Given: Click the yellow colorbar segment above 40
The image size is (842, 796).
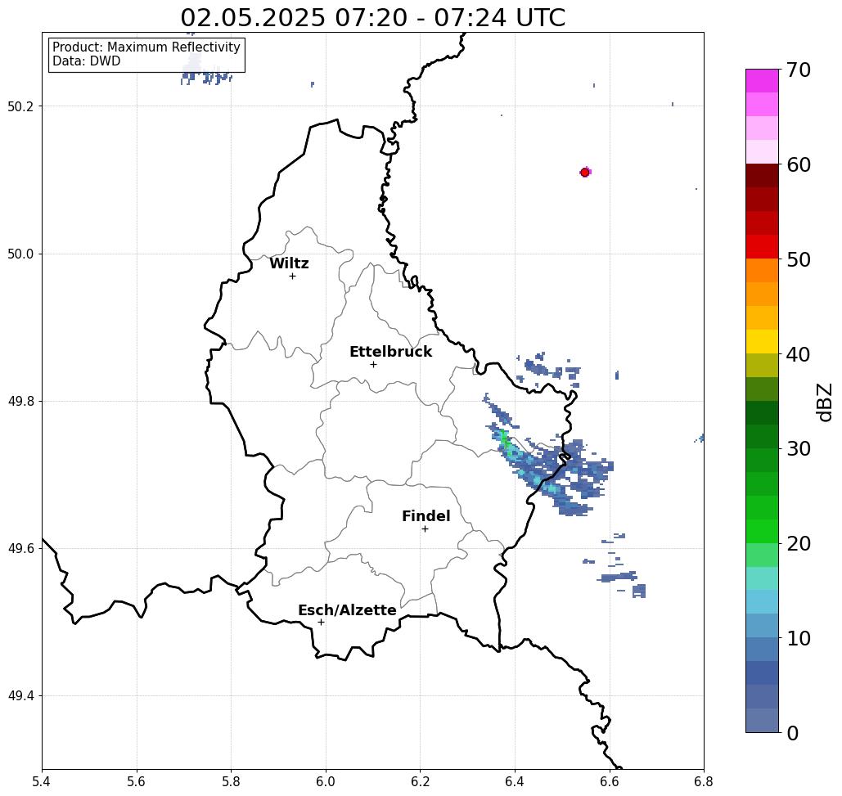Looking at the screenshot, I should coord(762,341).
